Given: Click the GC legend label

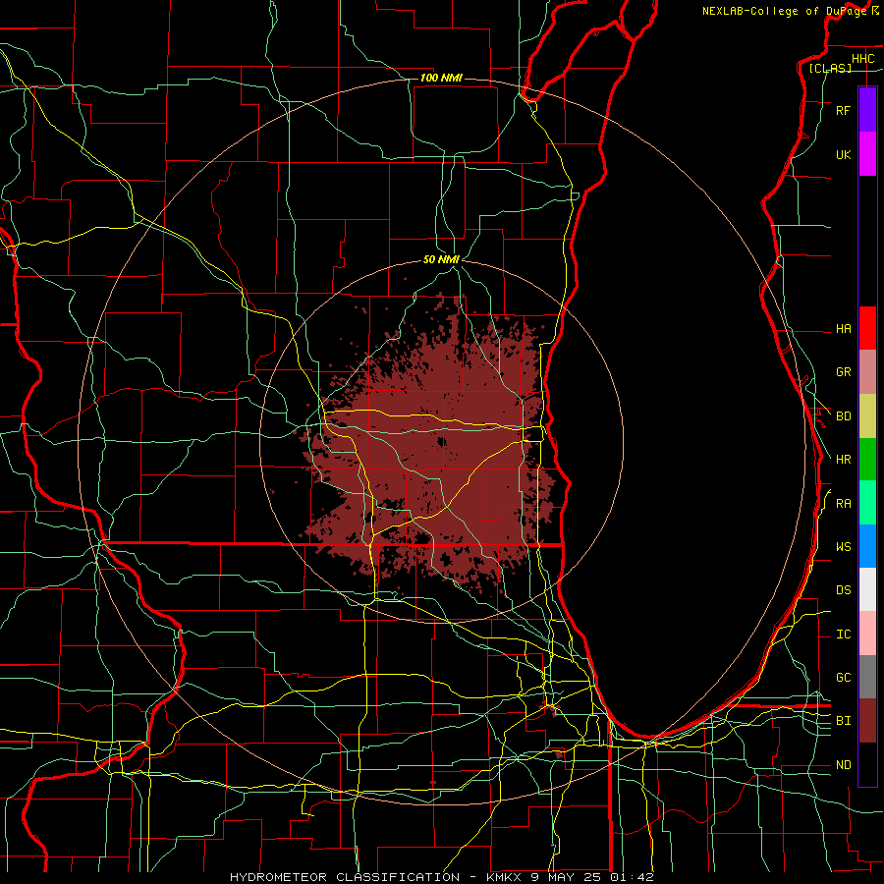Looking at the screenshot, I should [x=843, y=678].
